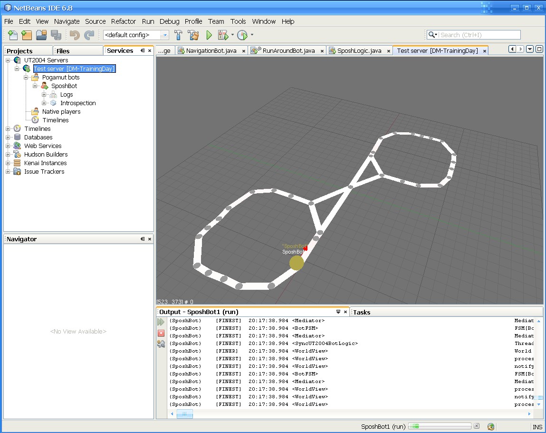This screenshot has width=546, height=433.
Task: Open the Refactor menu
Action: pyautogui.click(x=123, y=21)
